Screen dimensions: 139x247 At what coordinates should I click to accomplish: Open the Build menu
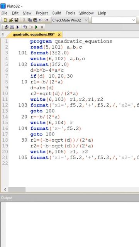click(57, 13)
